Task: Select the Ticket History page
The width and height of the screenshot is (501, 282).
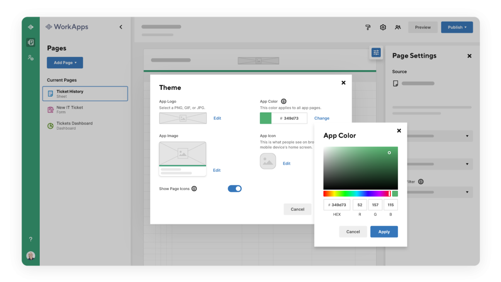Action: coord(85,93)
